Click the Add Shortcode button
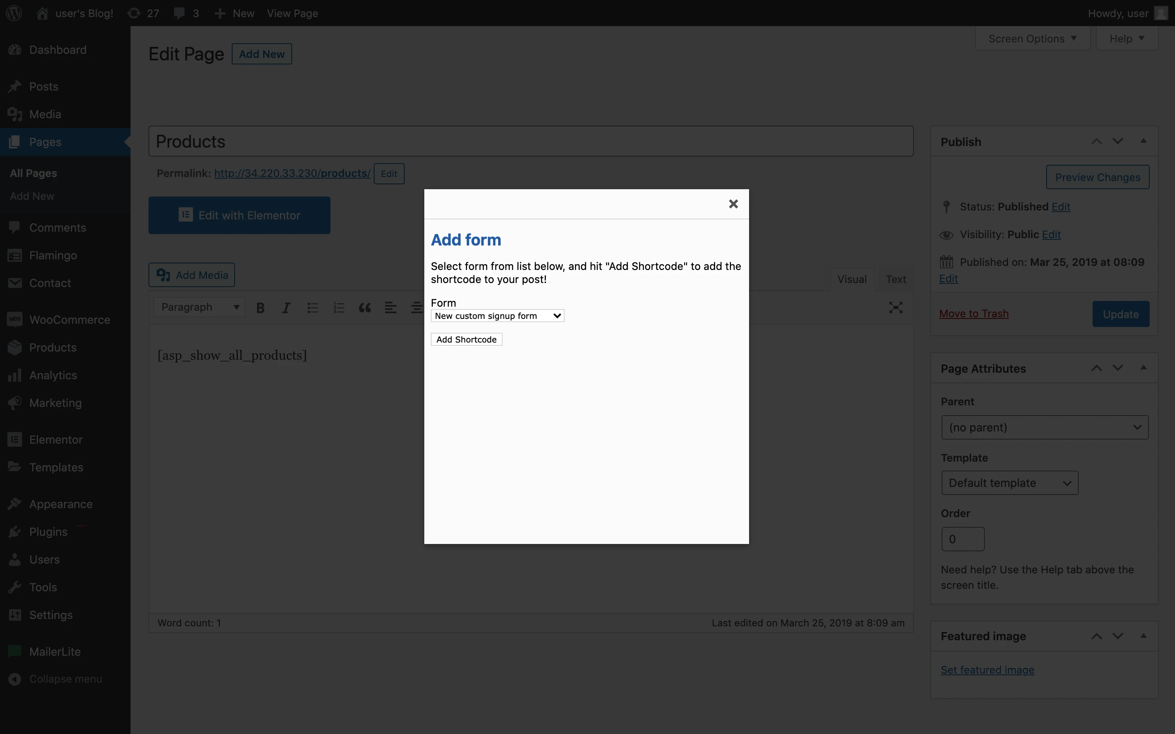Screen dimensions: 1175x734 466,339
